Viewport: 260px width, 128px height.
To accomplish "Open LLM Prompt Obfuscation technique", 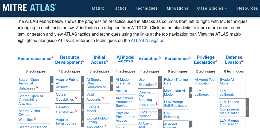I will tap(229, 122).
